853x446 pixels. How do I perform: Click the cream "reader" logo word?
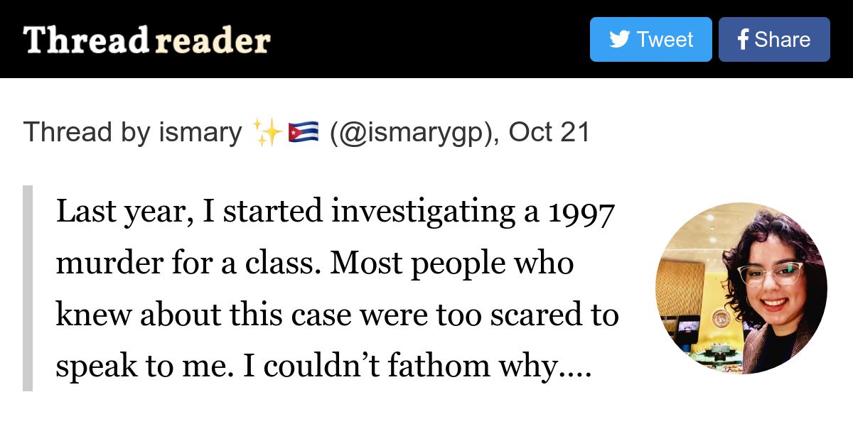pos(213,40)
